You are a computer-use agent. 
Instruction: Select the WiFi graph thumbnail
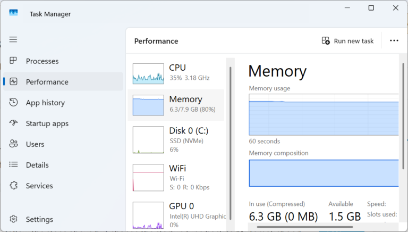(148, 178)
